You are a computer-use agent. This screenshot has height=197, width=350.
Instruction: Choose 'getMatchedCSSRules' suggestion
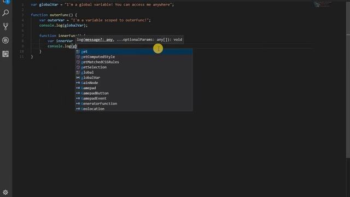[x=133, y=62]
